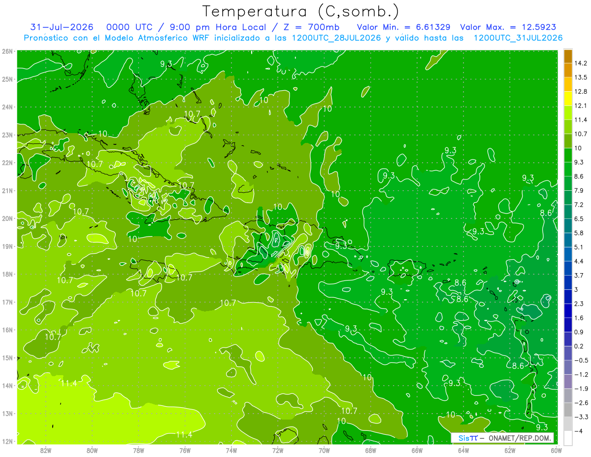Click the legend value "0.2"
The height and width of the screenshot is (457, 591).
579,346
